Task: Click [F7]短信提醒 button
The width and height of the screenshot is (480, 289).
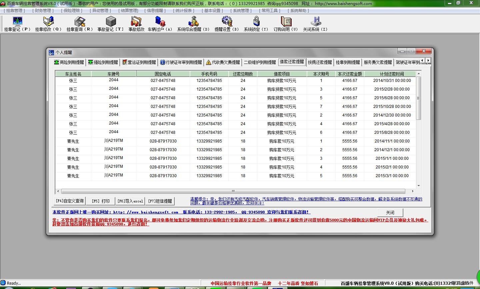Action: coord(160,201)
